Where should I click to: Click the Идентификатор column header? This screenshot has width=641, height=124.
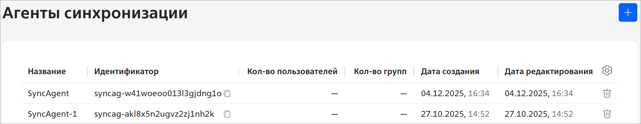coord(126,72)
